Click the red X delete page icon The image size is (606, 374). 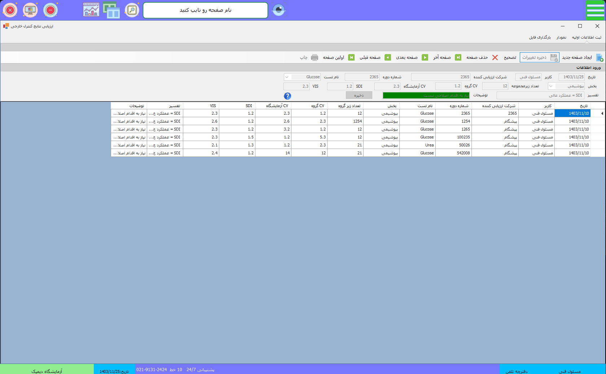point(495,58)
